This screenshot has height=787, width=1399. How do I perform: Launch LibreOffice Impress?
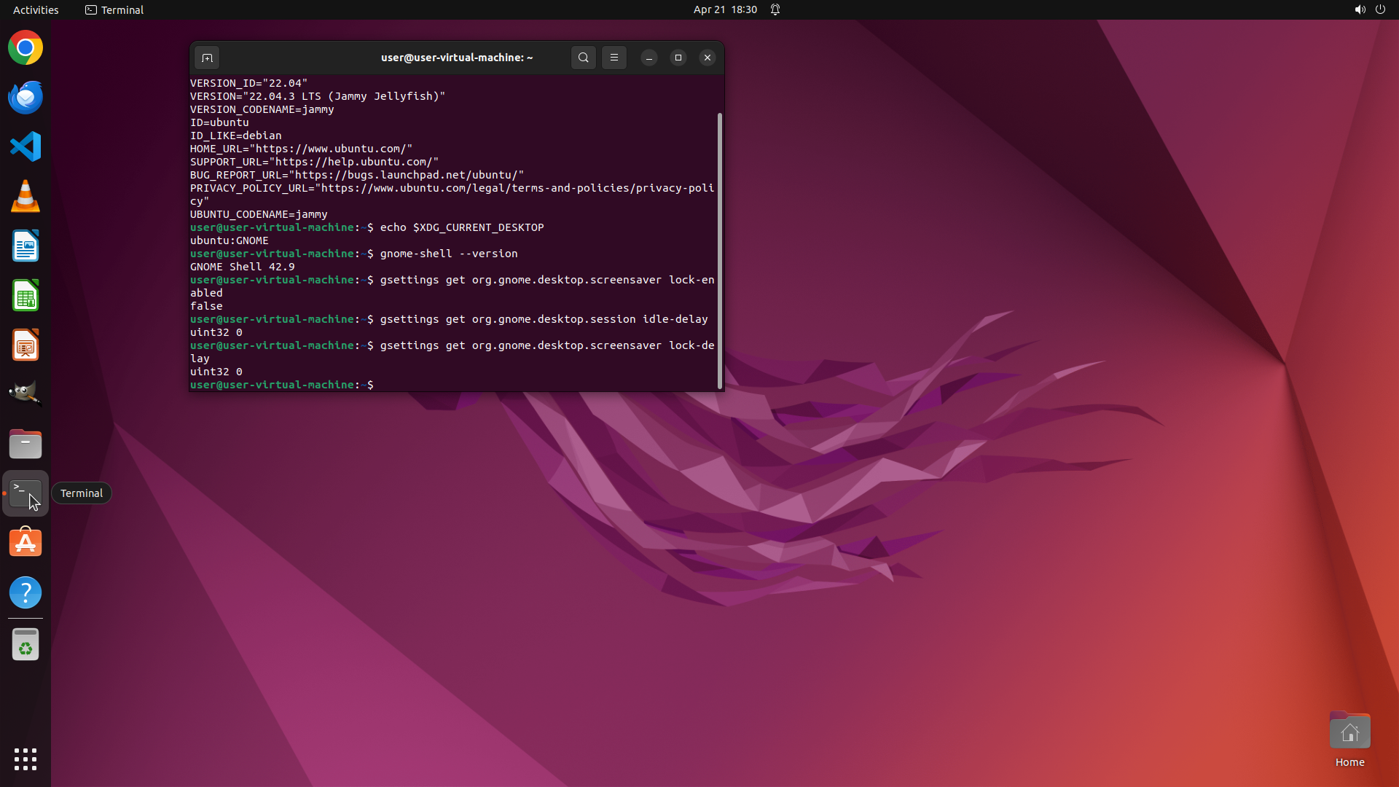(26, 345)
